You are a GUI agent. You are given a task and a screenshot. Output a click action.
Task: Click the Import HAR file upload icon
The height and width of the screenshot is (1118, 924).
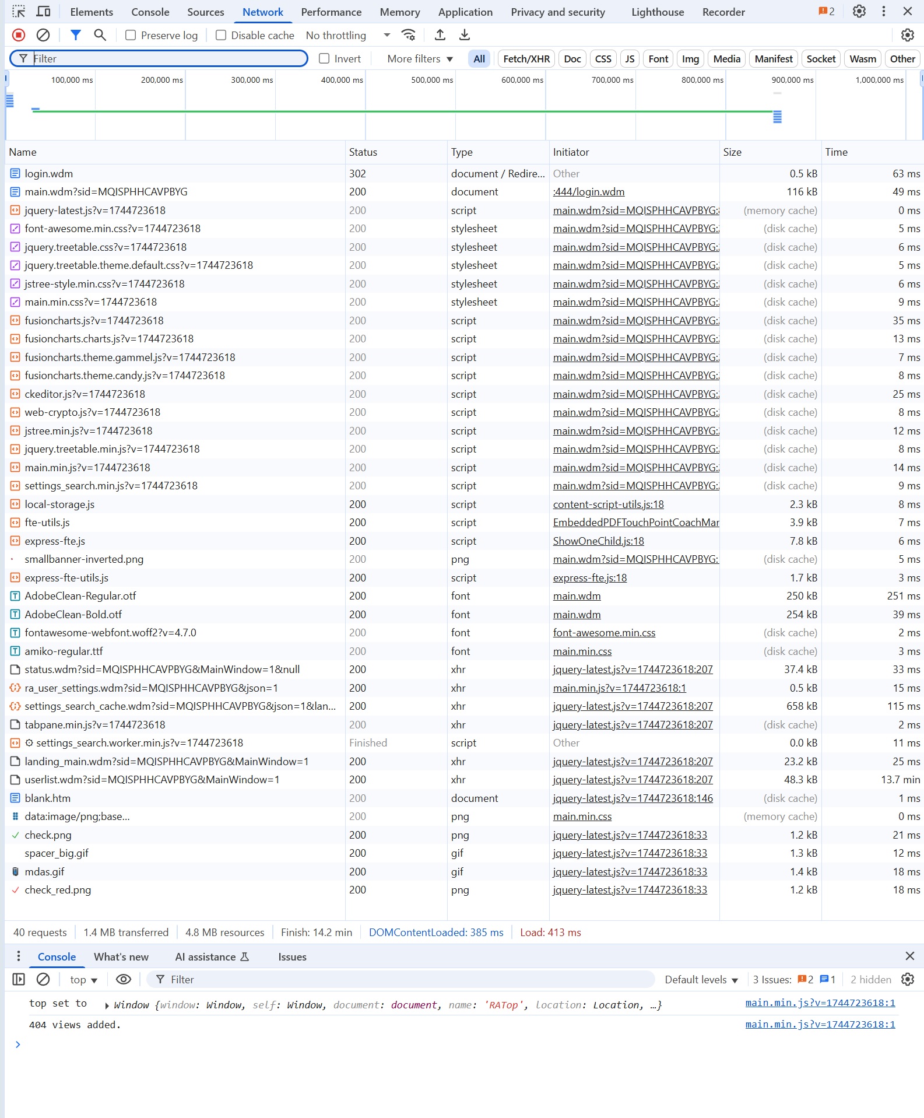tap(440, 35)
